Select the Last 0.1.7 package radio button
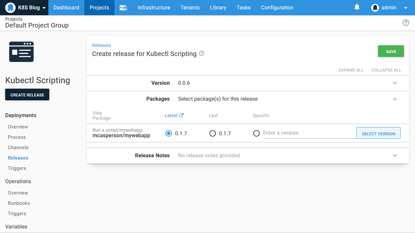 213,133
